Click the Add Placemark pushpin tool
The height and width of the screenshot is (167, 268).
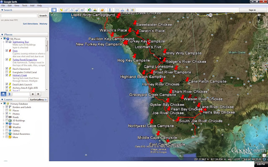[61, 10]
